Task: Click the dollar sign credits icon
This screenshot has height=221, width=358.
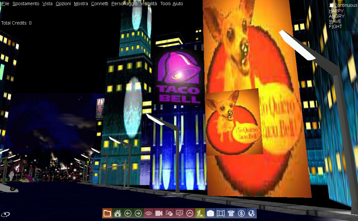Action: 241,213
